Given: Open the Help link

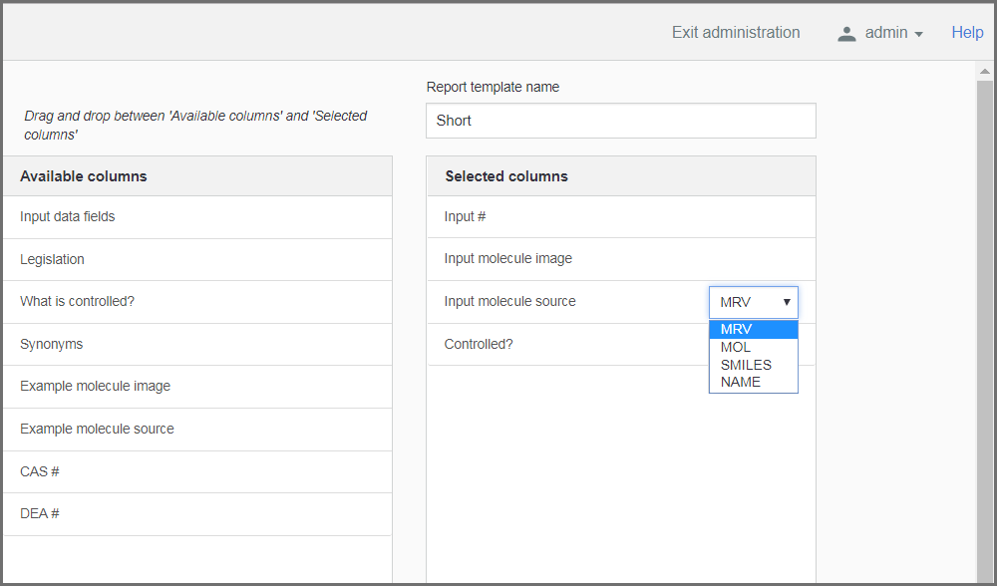Looking at the screenshot, I should click(x=967, y=33).
